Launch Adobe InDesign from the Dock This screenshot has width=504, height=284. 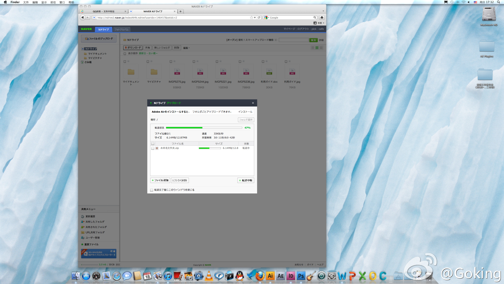291,276
